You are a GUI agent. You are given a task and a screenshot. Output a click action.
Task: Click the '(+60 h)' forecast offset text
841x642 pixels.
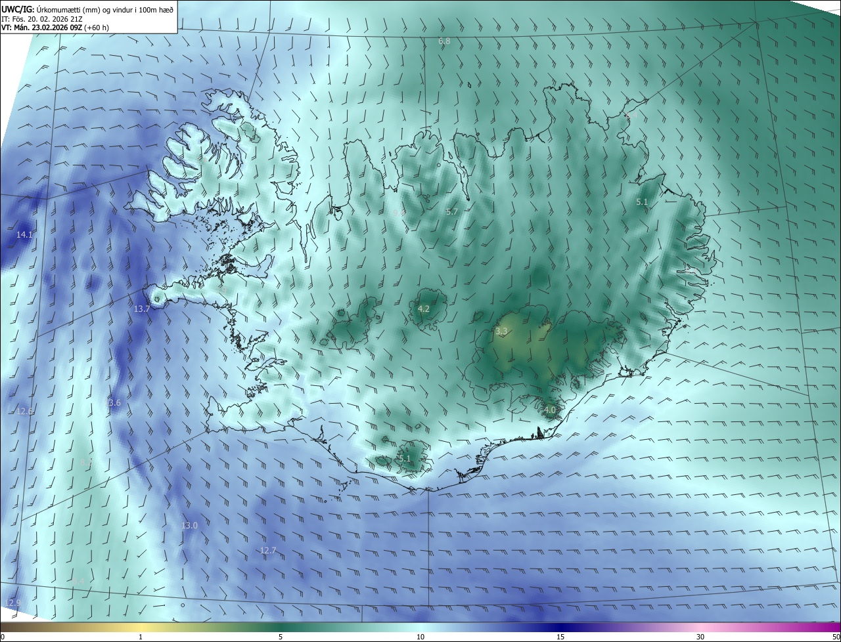[x=97, y=28]
